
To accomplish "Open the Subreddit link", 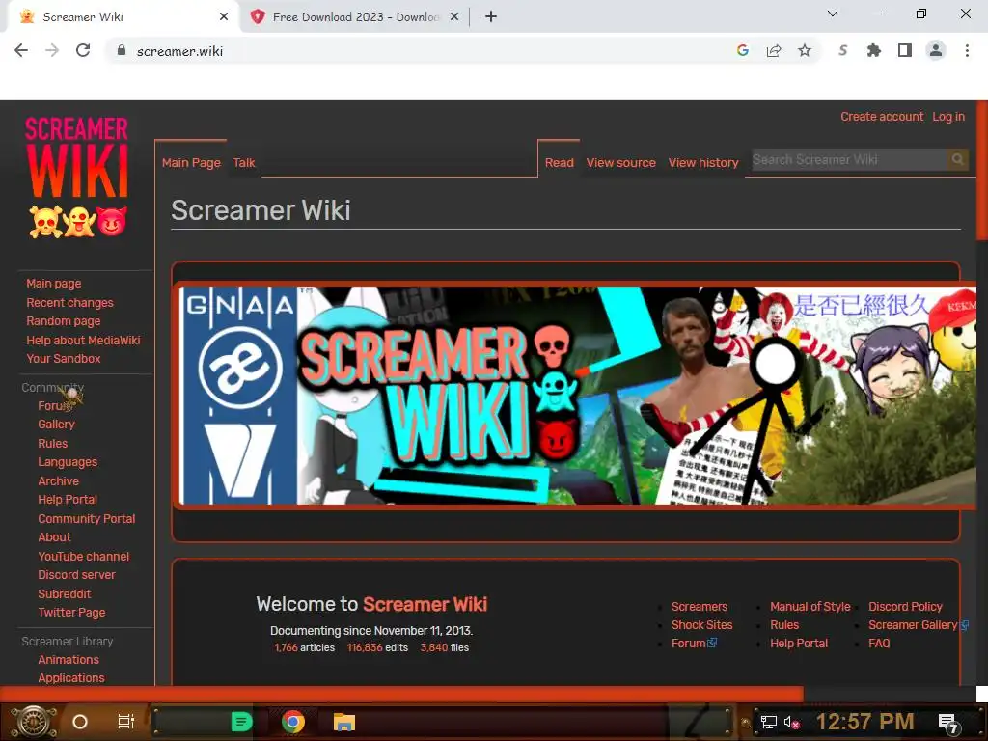I will click(x=65, y=593).
